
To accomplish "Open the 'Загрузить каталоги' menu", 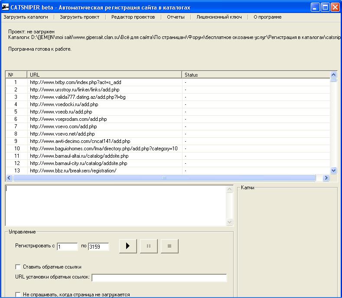I will coord(26,17).
